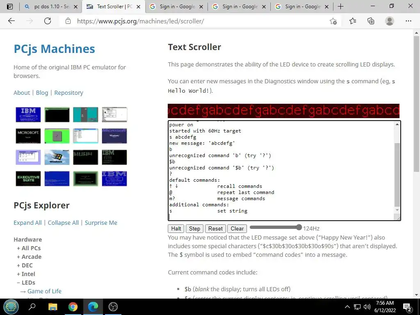This screenshot has width=420, height=315.
Task: Open File Explorer from the taskbar
Action: [x=52, y=307]
